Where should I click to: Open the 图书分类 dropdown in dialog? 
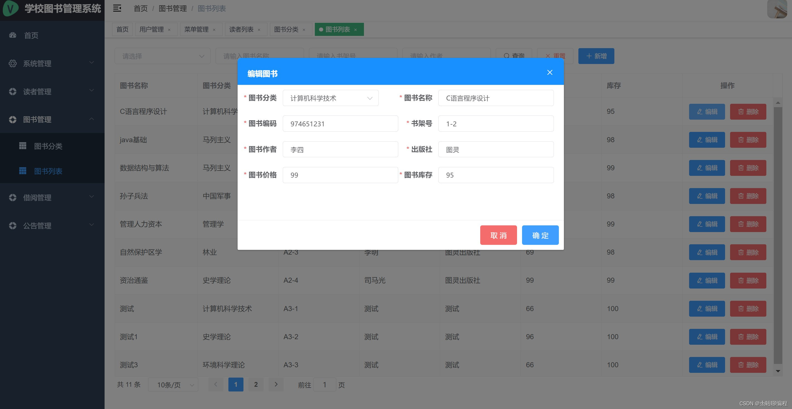tap(330, 98)
